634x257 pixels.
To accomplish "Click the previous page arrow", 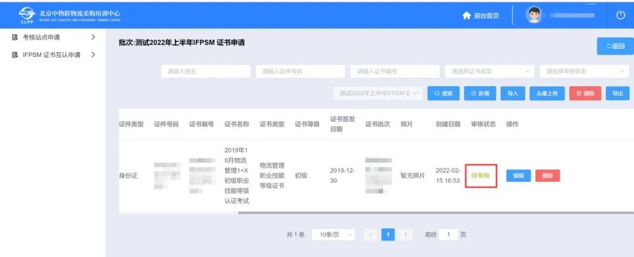I will click(370, 235).
